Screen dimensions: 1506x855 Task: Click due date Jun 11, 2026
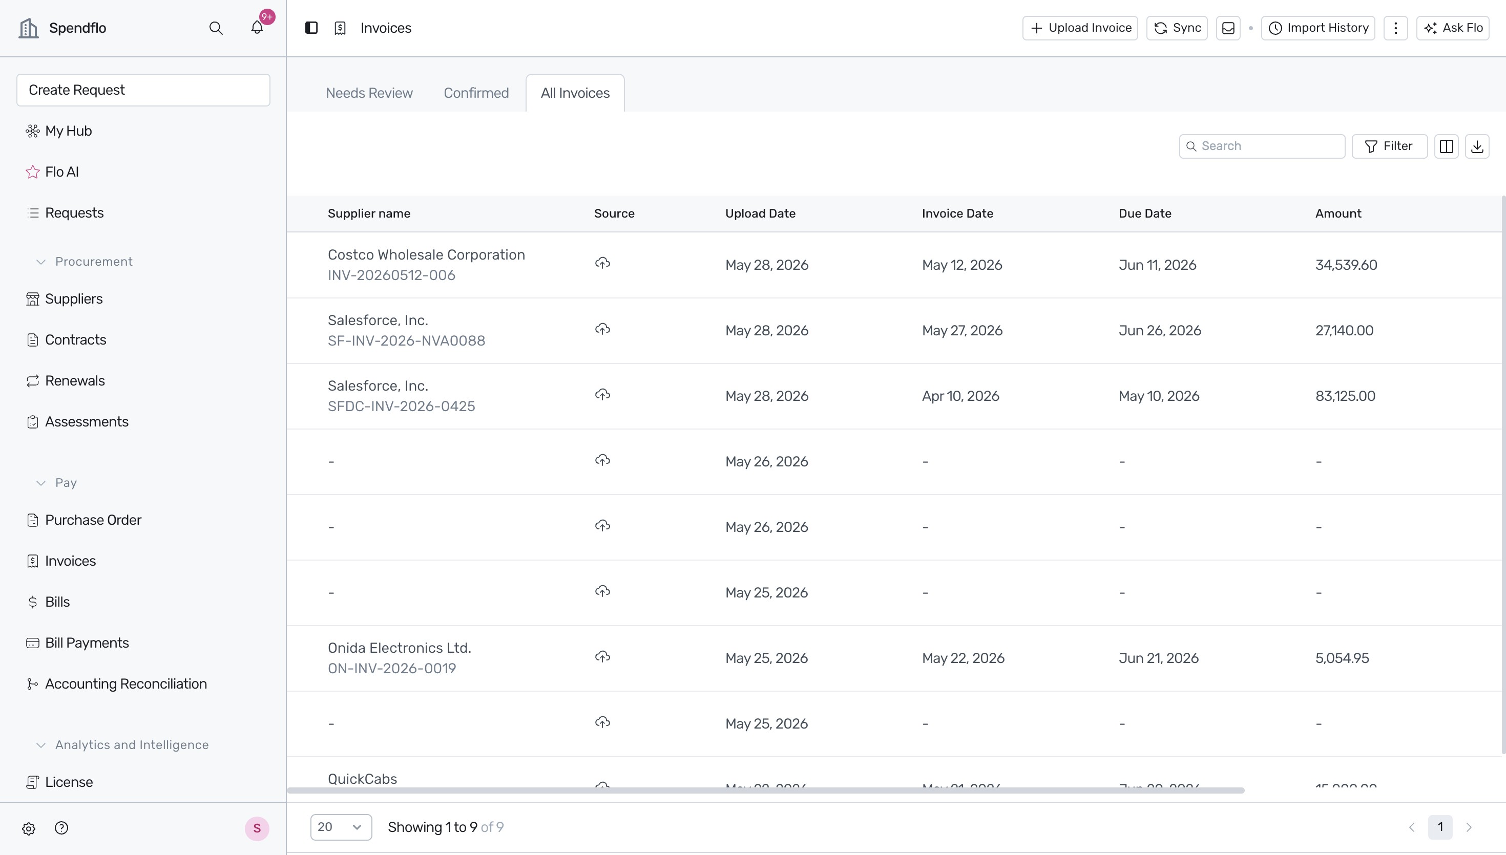(x=1157, y=265)
